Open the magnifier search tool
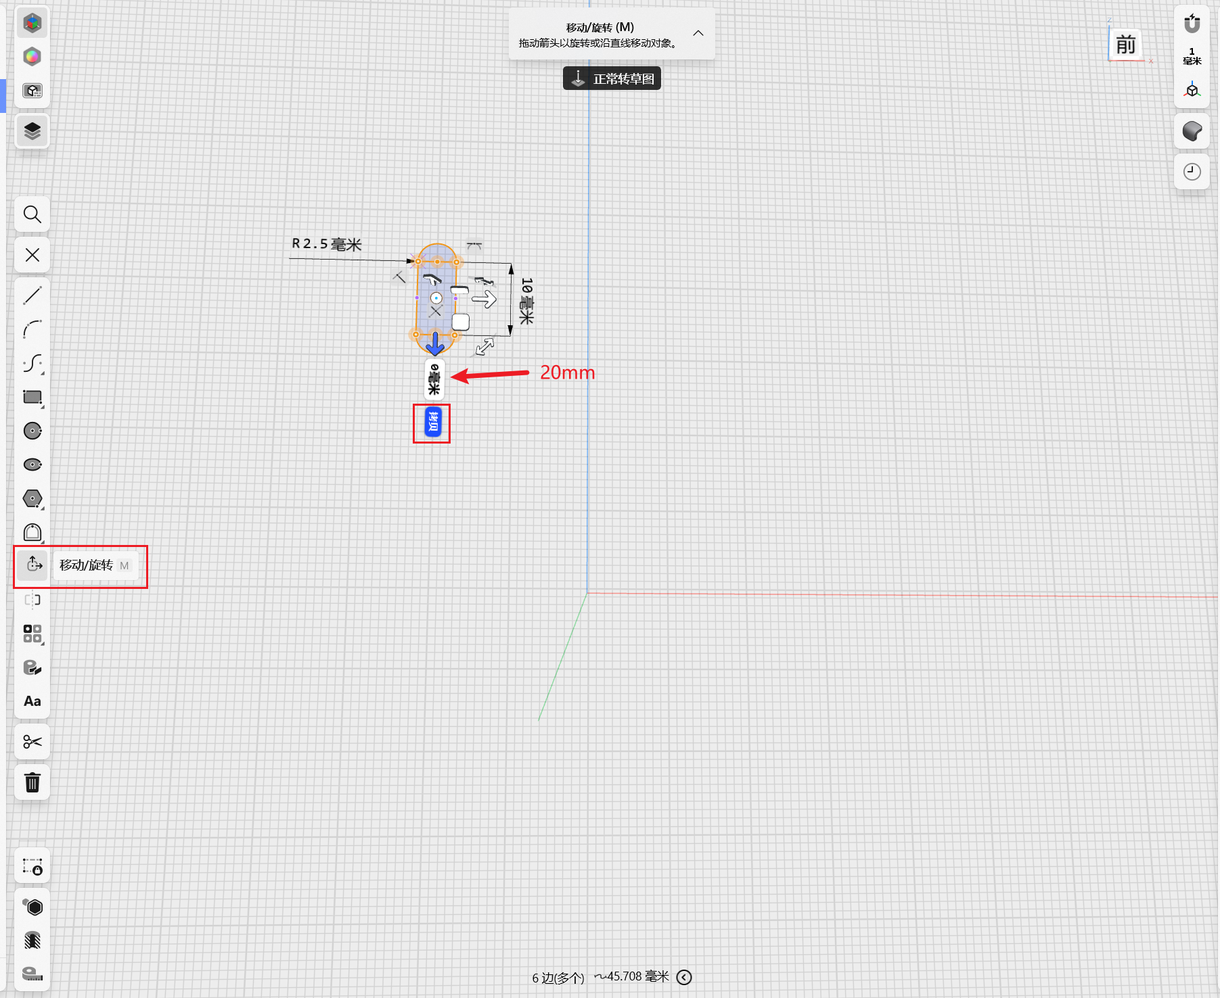This screenshot has width=1220, height=998. (32, 214)
